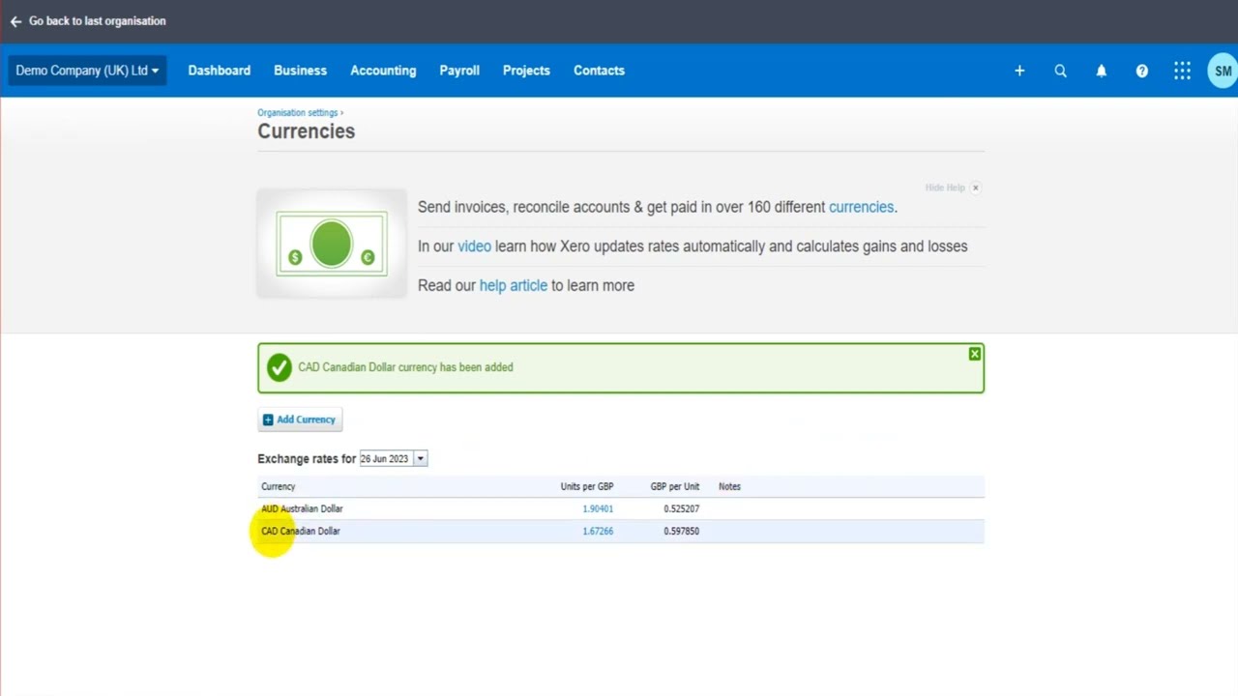Click the Add Currency button
The height and width of the screenshot is (696, 1238).
coord(300,420)
